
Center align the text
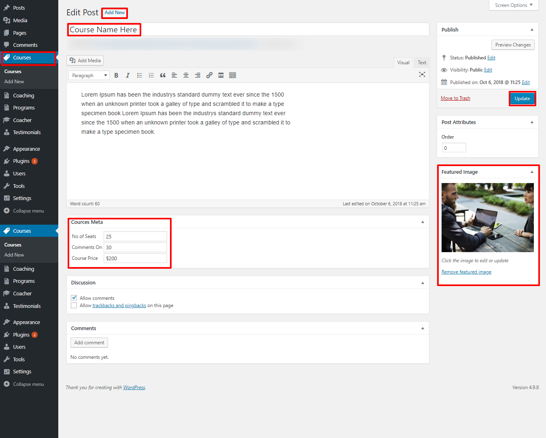pyautogui.click(x=186, y=76)
